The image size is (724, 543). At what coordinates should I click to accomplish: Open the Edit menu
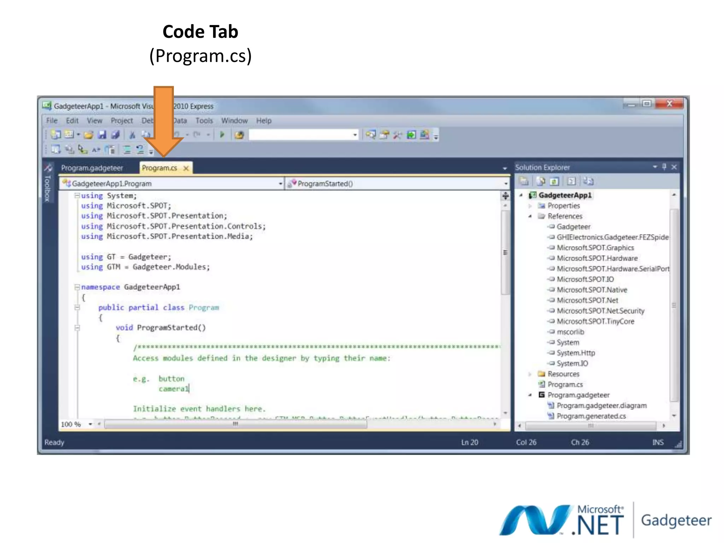tap(72, 121)
